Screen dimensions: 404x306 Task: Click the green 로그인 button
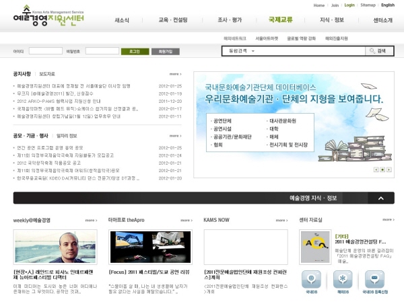click(135, 52)
